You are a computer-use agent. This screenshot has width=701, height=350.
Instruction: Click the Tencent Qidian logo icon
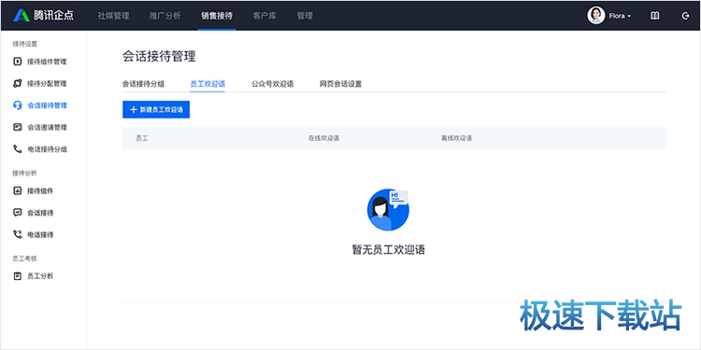[21, 16]
